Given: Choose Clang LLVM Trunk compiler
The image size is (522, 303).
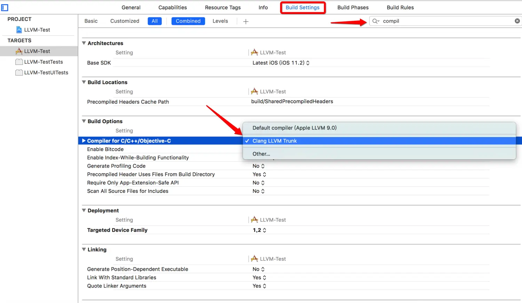Looking at the screenshot, I should (379, 141).
